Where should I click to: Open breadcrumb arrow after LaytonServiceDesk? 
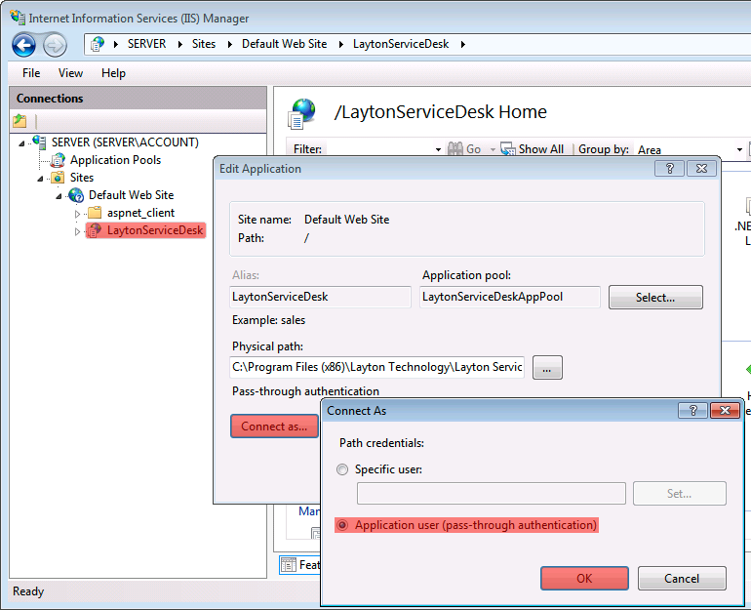tap(462, 45)
